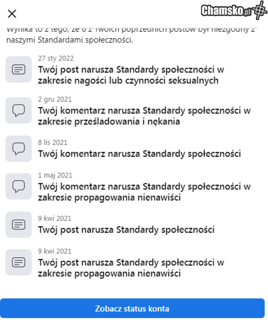Click the 8 lis 2021 date label
Image resolution: width=268 pixels, height=329 pixels.
click(x=53, y=142)
